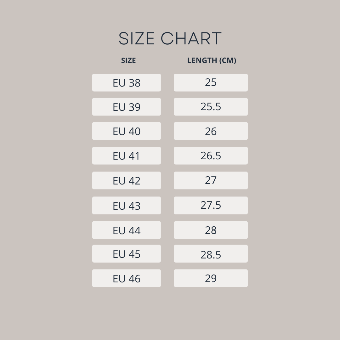Click the 28 length value box

(211, 230)
